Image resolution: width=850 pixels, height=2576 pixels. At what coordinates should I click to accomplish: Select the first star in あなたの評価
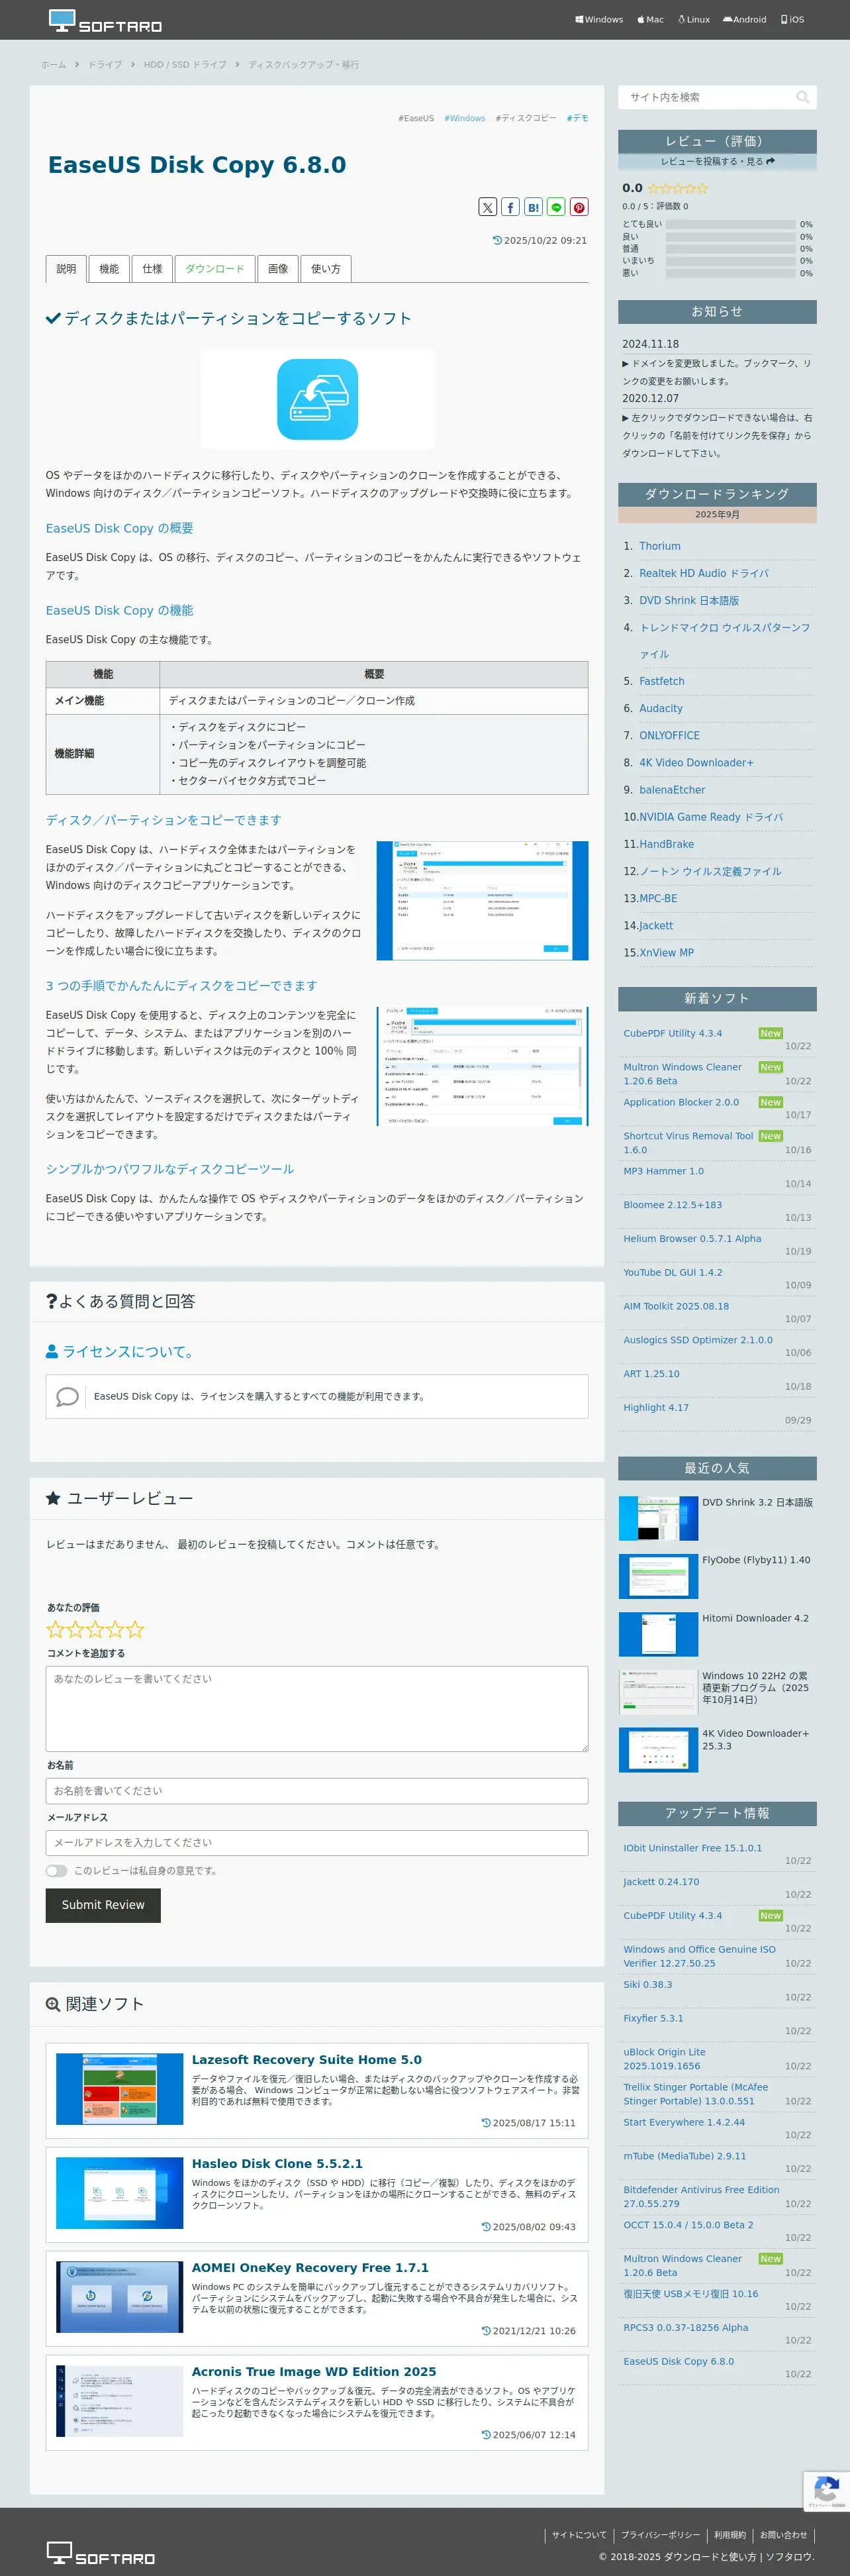(x=56, y=1629)
